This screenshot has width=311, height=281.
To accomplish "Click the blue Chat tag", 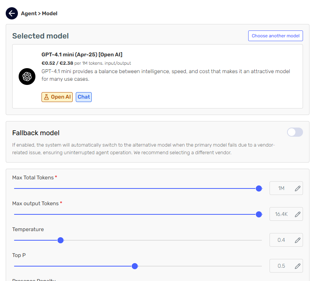I will point(84,97).
